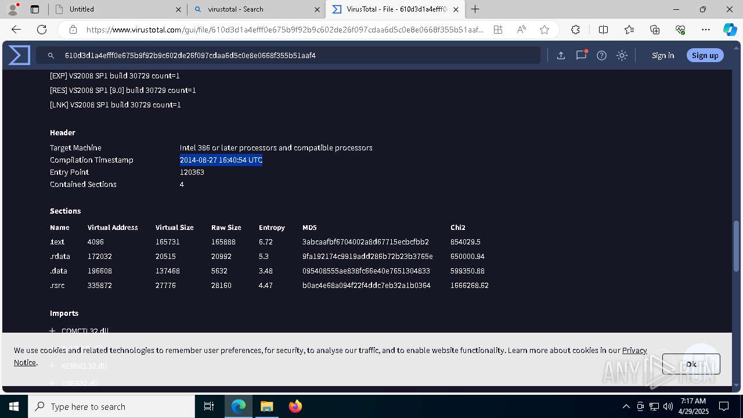This screenshot has width=743, height=418.
Task: Click the read aloud icon
Action: tap(521, 30)
